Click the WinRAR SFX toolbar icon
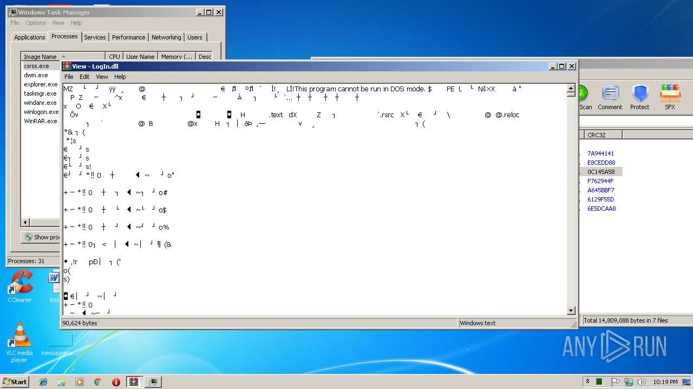This screenshot has height=389, width=693. (x=670, y=97)
